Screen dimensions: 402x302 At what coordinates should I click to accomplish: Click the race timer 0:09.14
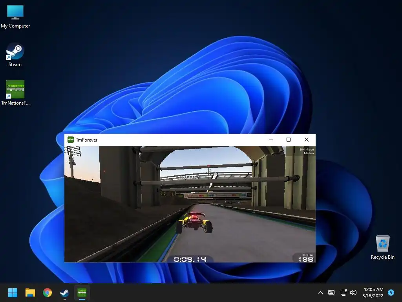(x=190, y=259)
